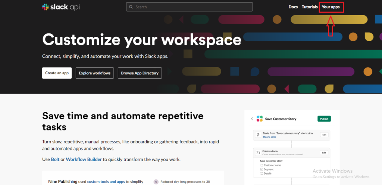Screen dimensions: 382x185
Task: Click the back chevron beside Save Customer Story
Action: click(x=252, y=119)
